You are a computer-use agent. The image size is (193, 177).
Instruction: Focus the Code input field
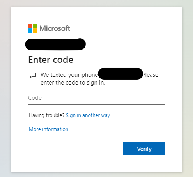97,98
